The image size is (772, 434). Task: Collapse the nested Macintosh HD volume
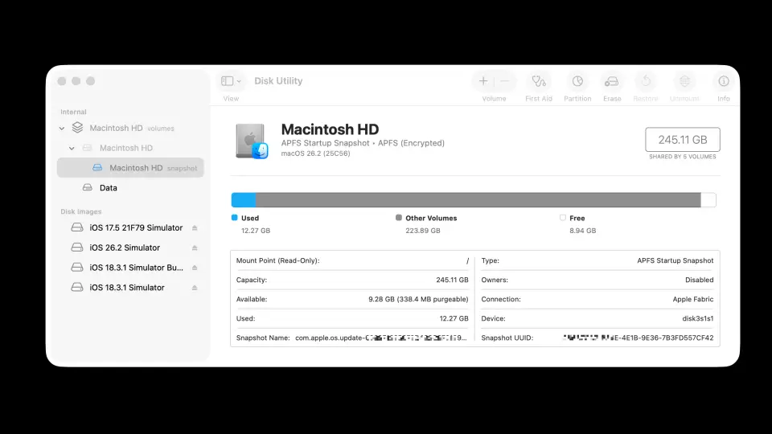(x=72, y=148)
